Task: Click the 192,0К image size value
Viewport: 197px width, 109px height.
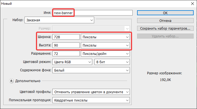Action: 165,80
